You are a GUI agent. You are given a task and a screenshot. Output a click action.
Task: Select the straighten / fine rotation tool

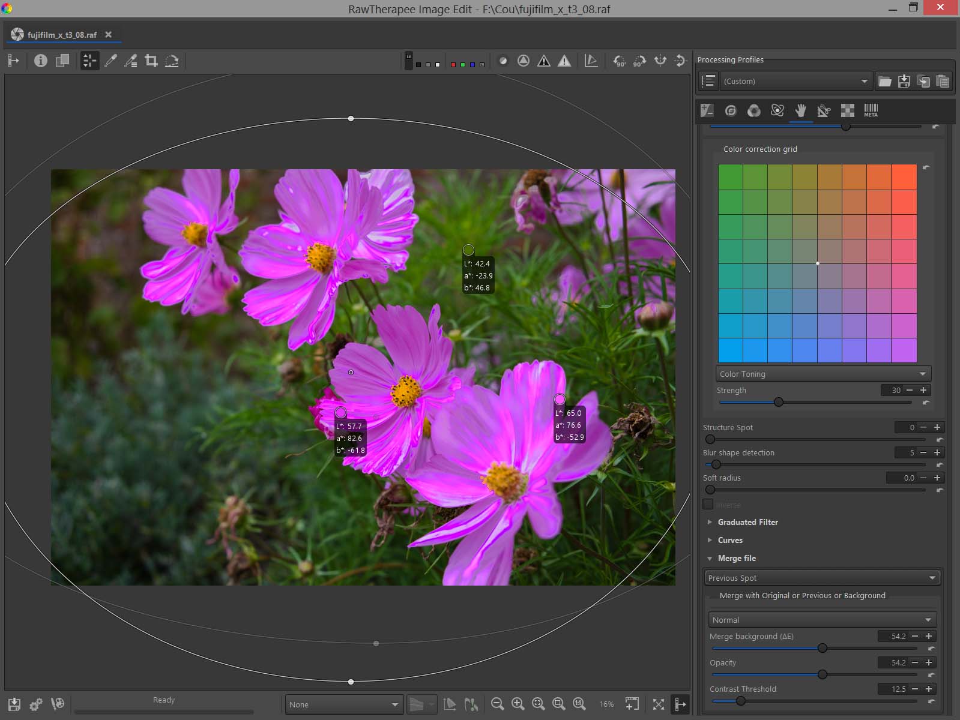pyautogui.click(x=172, y=61)
